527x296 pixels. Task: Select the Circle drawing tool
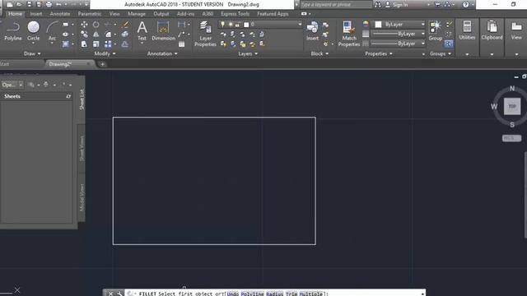[33, 31]
